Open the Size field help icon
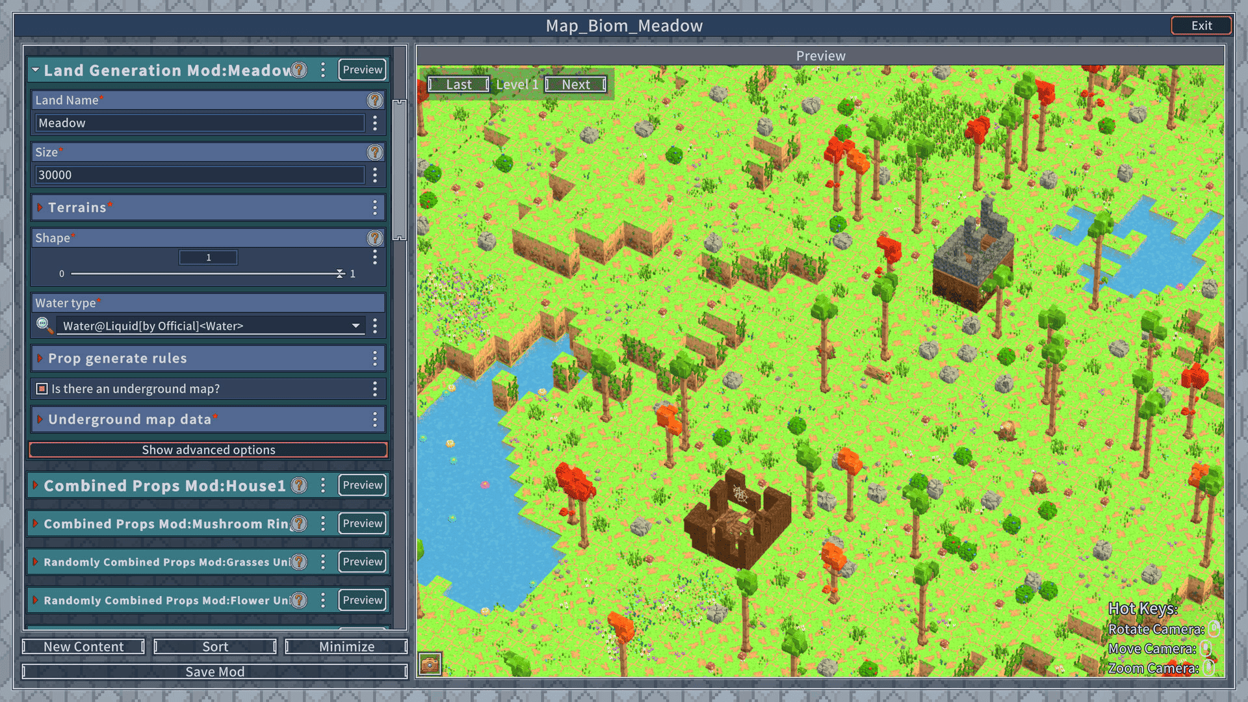This screenshot has height=702, width=1248. [x=374, y=152]
